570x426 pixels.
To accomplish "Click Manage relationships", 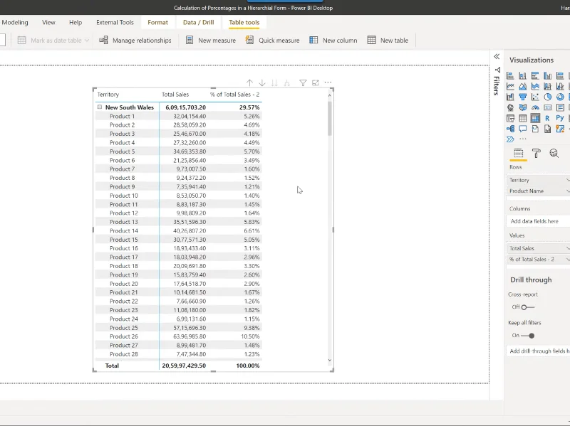I will click(135, 41).
